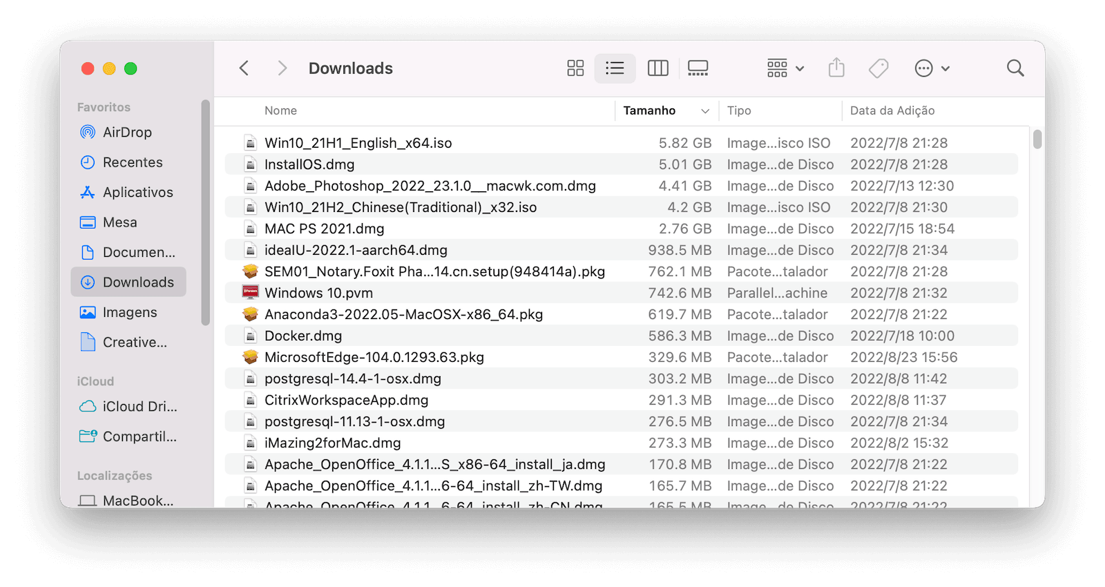Click SEM01_Notary.Foxit package icon

click(x=250, y=271)
